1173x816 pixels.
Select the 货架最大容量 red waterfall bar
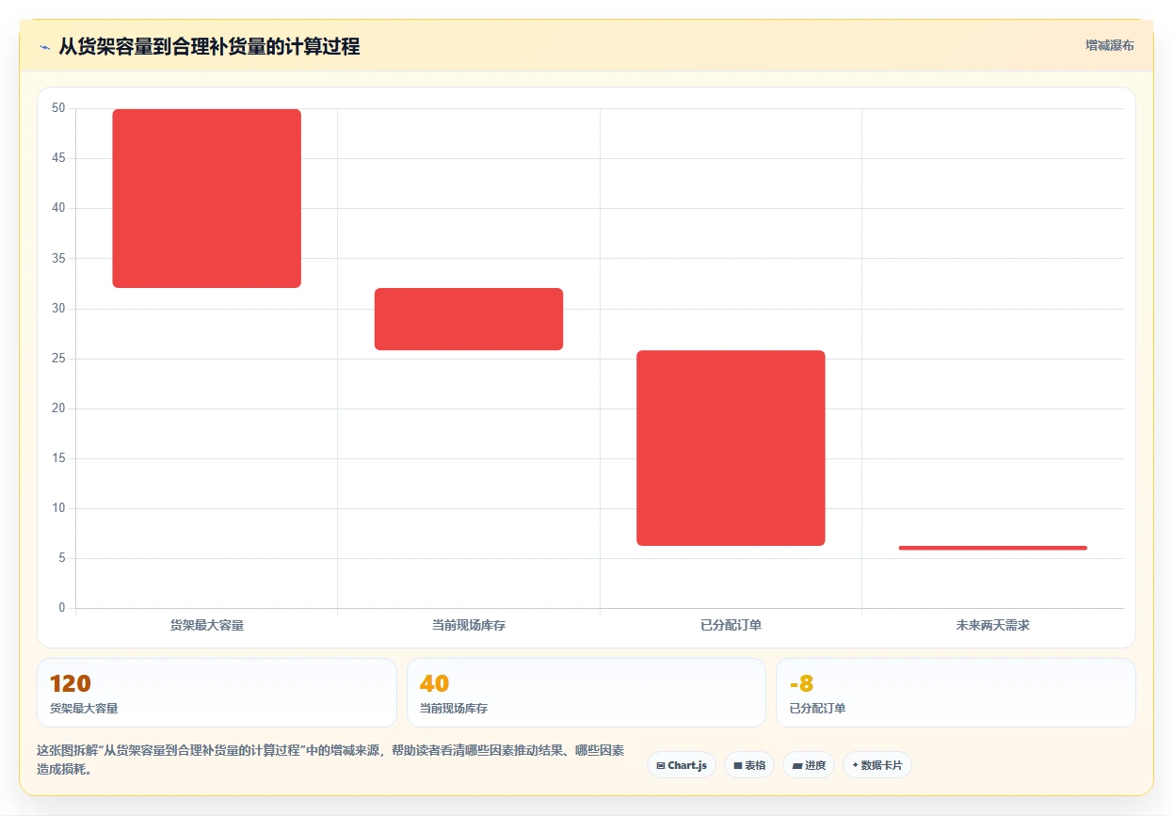(206, 199)
